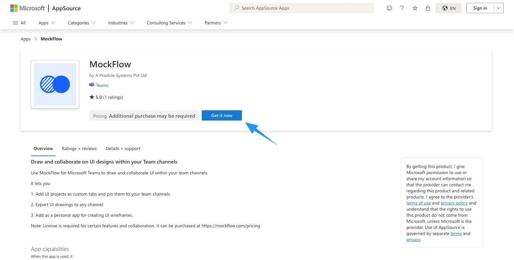Click the Microsoft logo
This screenshot has width=514, height=260.
pyautogui.click(x=27, y=8)
